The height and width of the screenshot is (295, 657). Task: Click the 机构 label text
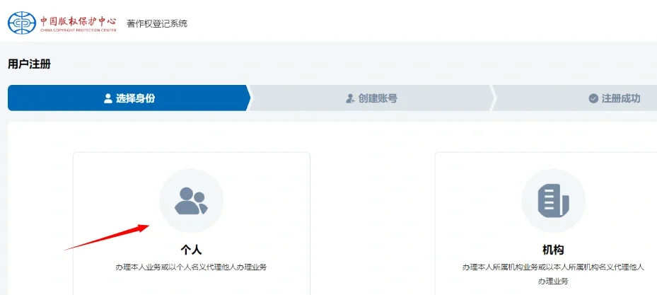click(553, 249)
